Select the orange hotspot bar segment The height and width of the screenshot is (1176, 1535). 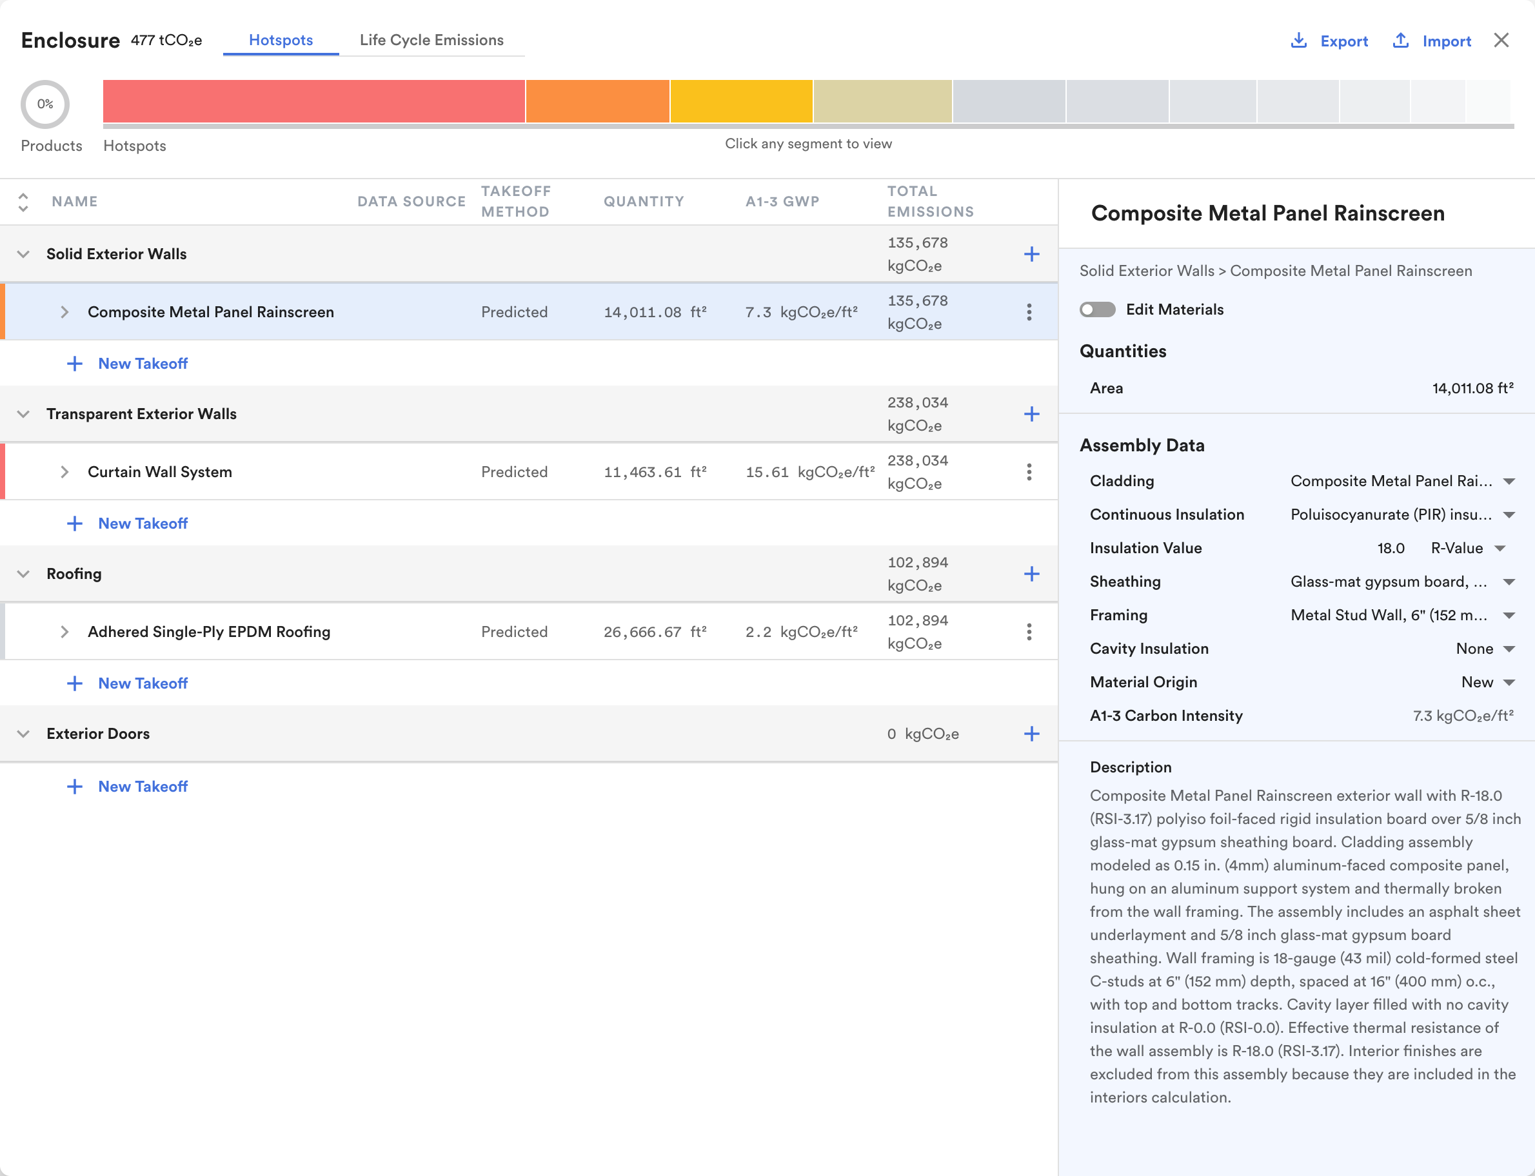click(597, 101)
